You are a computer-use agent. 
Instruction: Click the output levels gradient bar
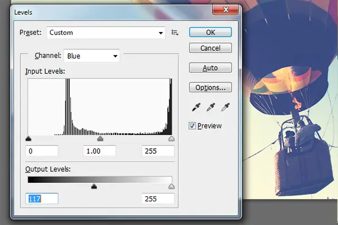pyautogui.click(x=100, y=180)
